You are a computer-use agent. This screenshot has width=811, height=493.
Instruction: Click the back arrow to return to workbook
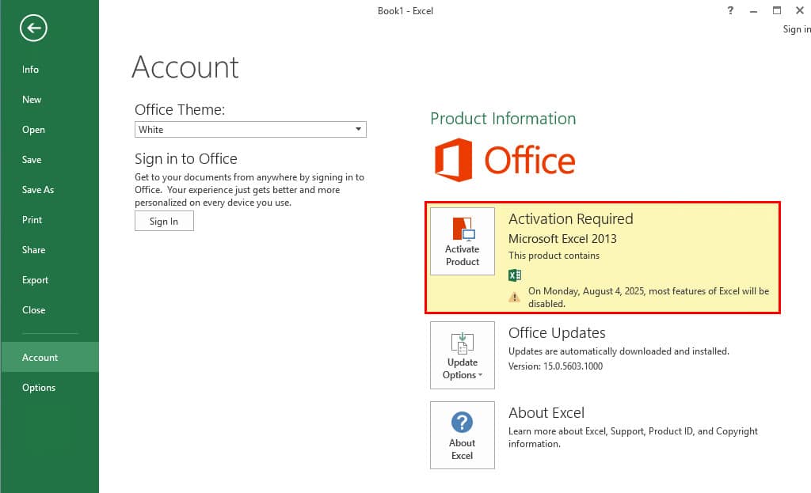pyautogui.click(x=33, y=28)
